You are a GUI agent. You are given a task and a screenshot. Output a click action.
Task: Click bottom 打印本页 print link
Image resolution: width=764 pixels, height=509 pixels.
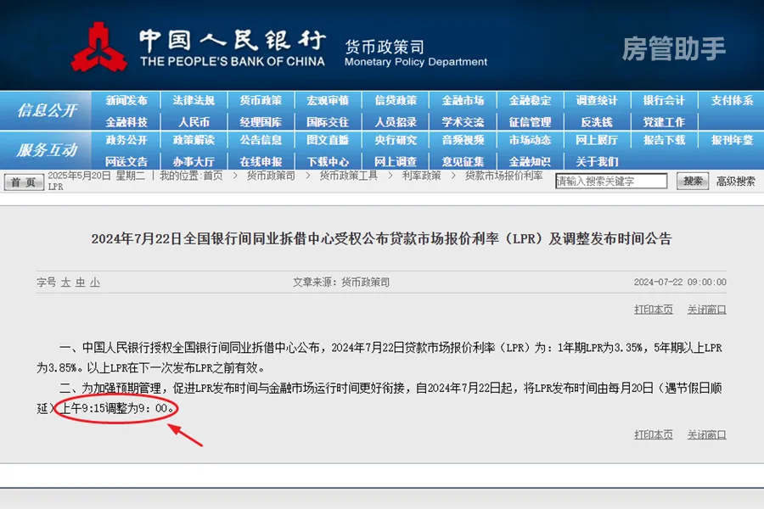coord(654,434)
